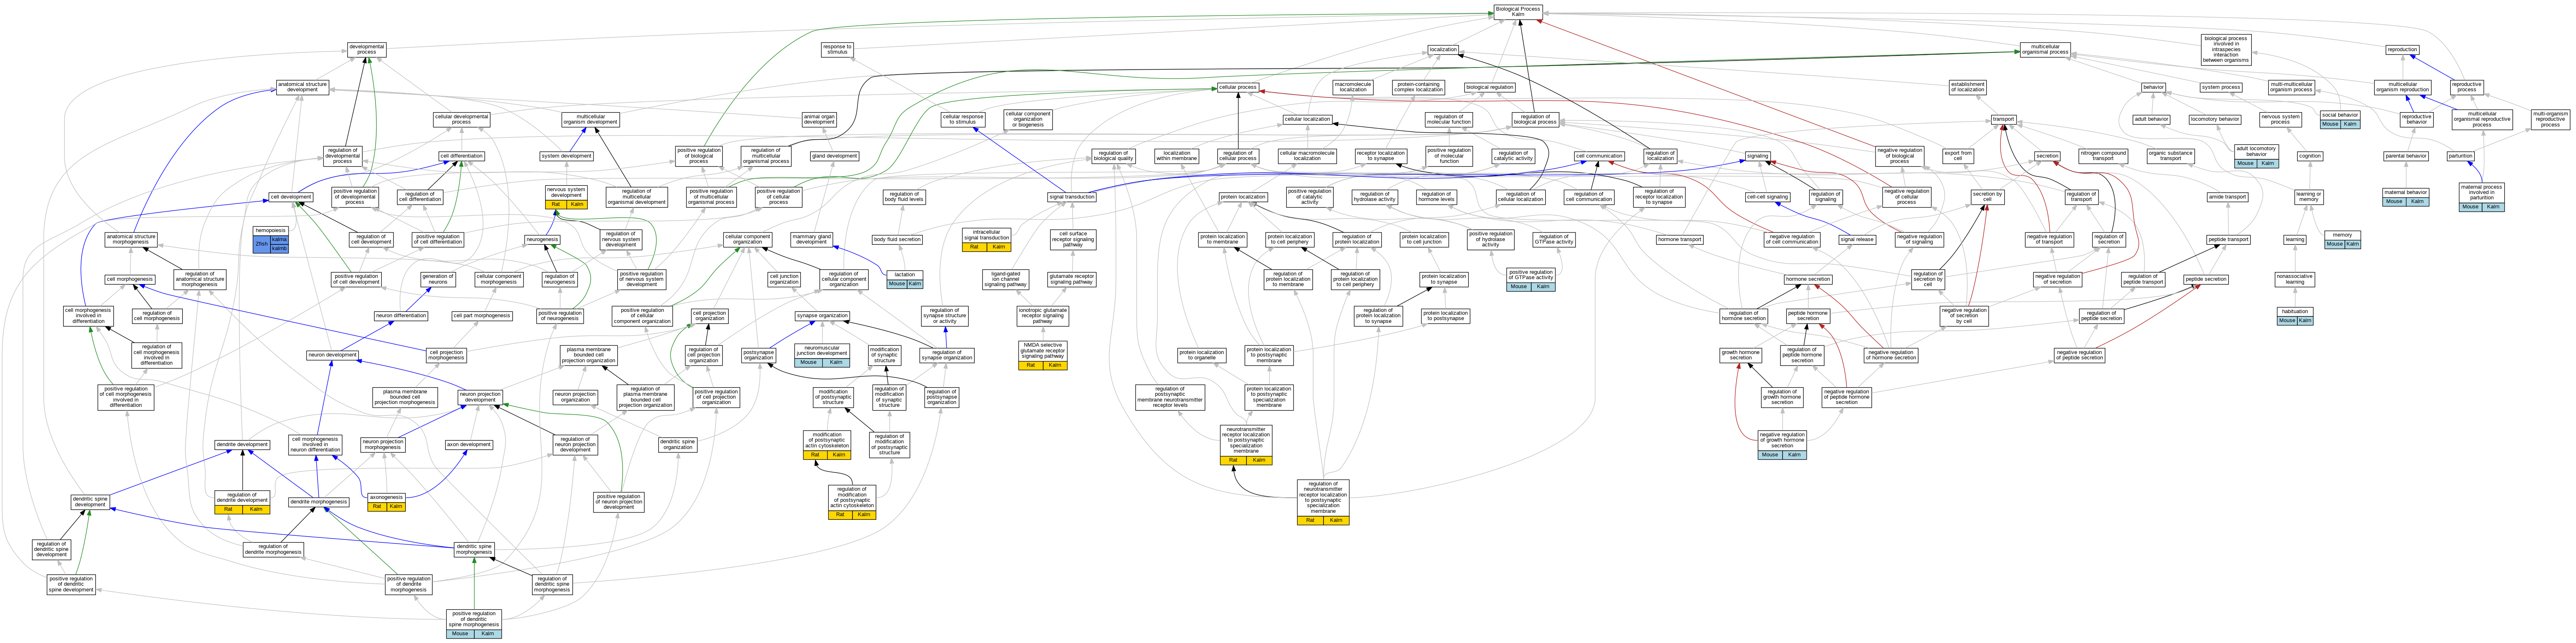
Task: Click the "lactation" node
Action: pos(905,275)
